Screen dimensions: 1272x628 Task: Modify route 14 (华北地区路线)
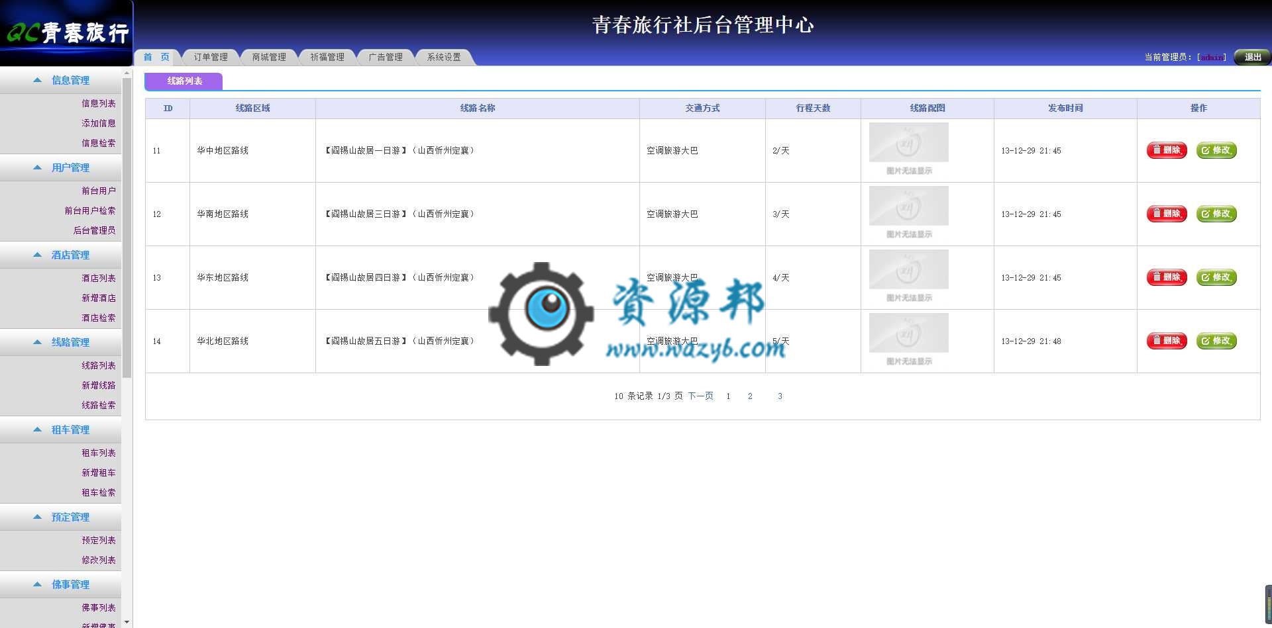pyautogui.click(x=1216, y=341)
